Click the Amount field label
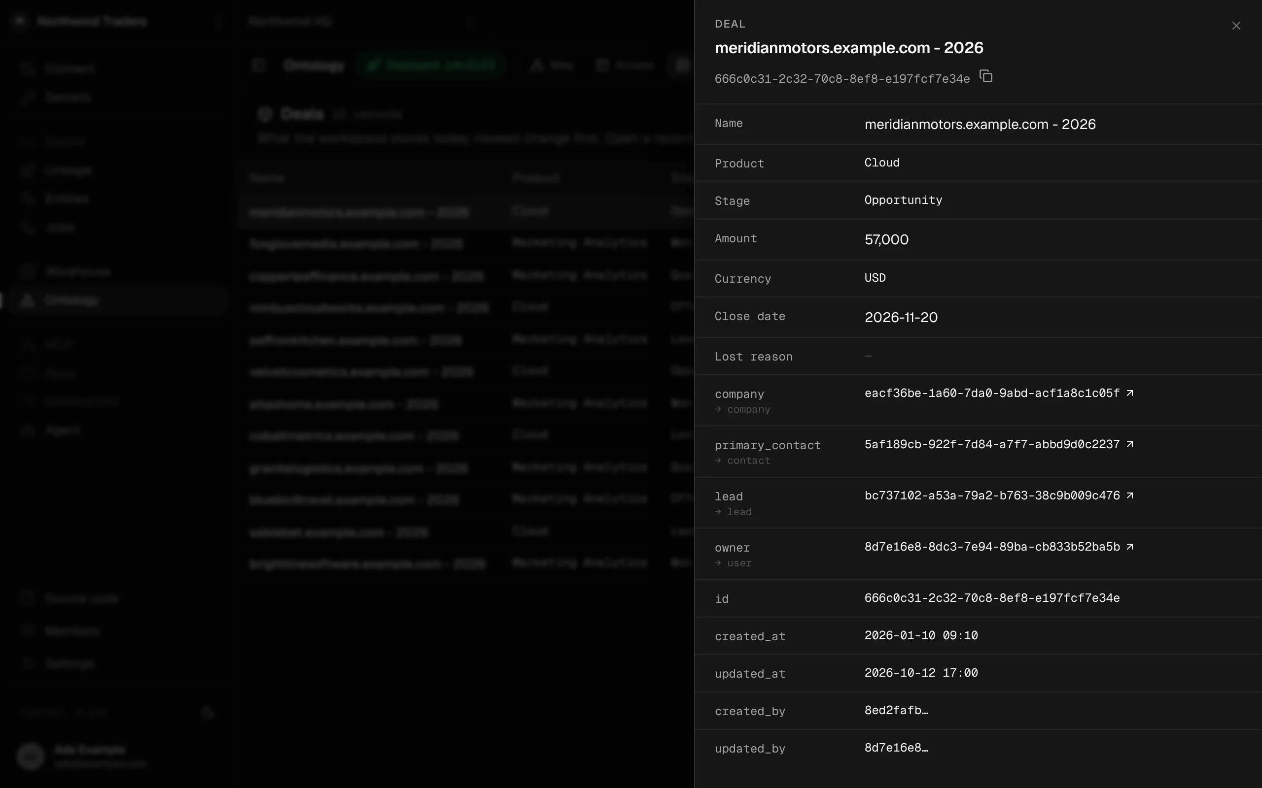This screenshot has height=788, width=1262. point(736,239)
